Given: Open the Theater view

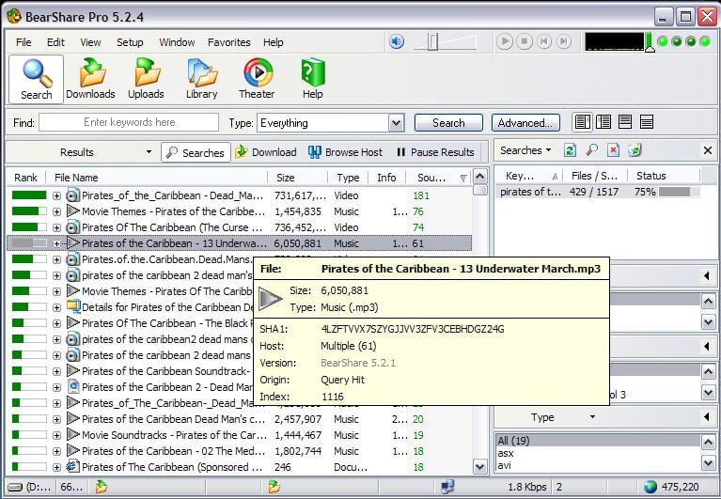Looking at the screenshot, I should click(x=257, y=80).
